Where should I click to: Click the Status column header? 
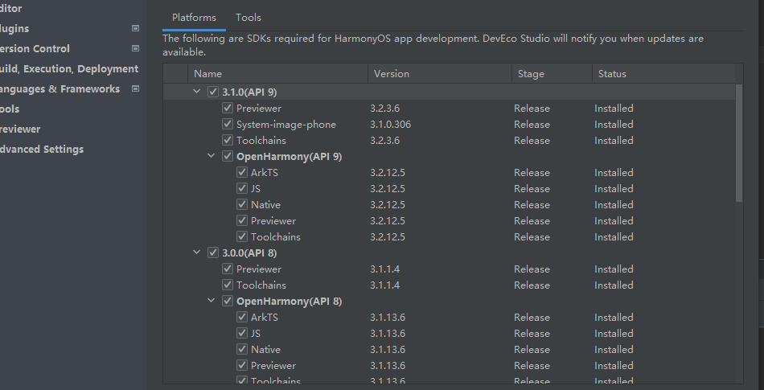(x=663, y=73)
